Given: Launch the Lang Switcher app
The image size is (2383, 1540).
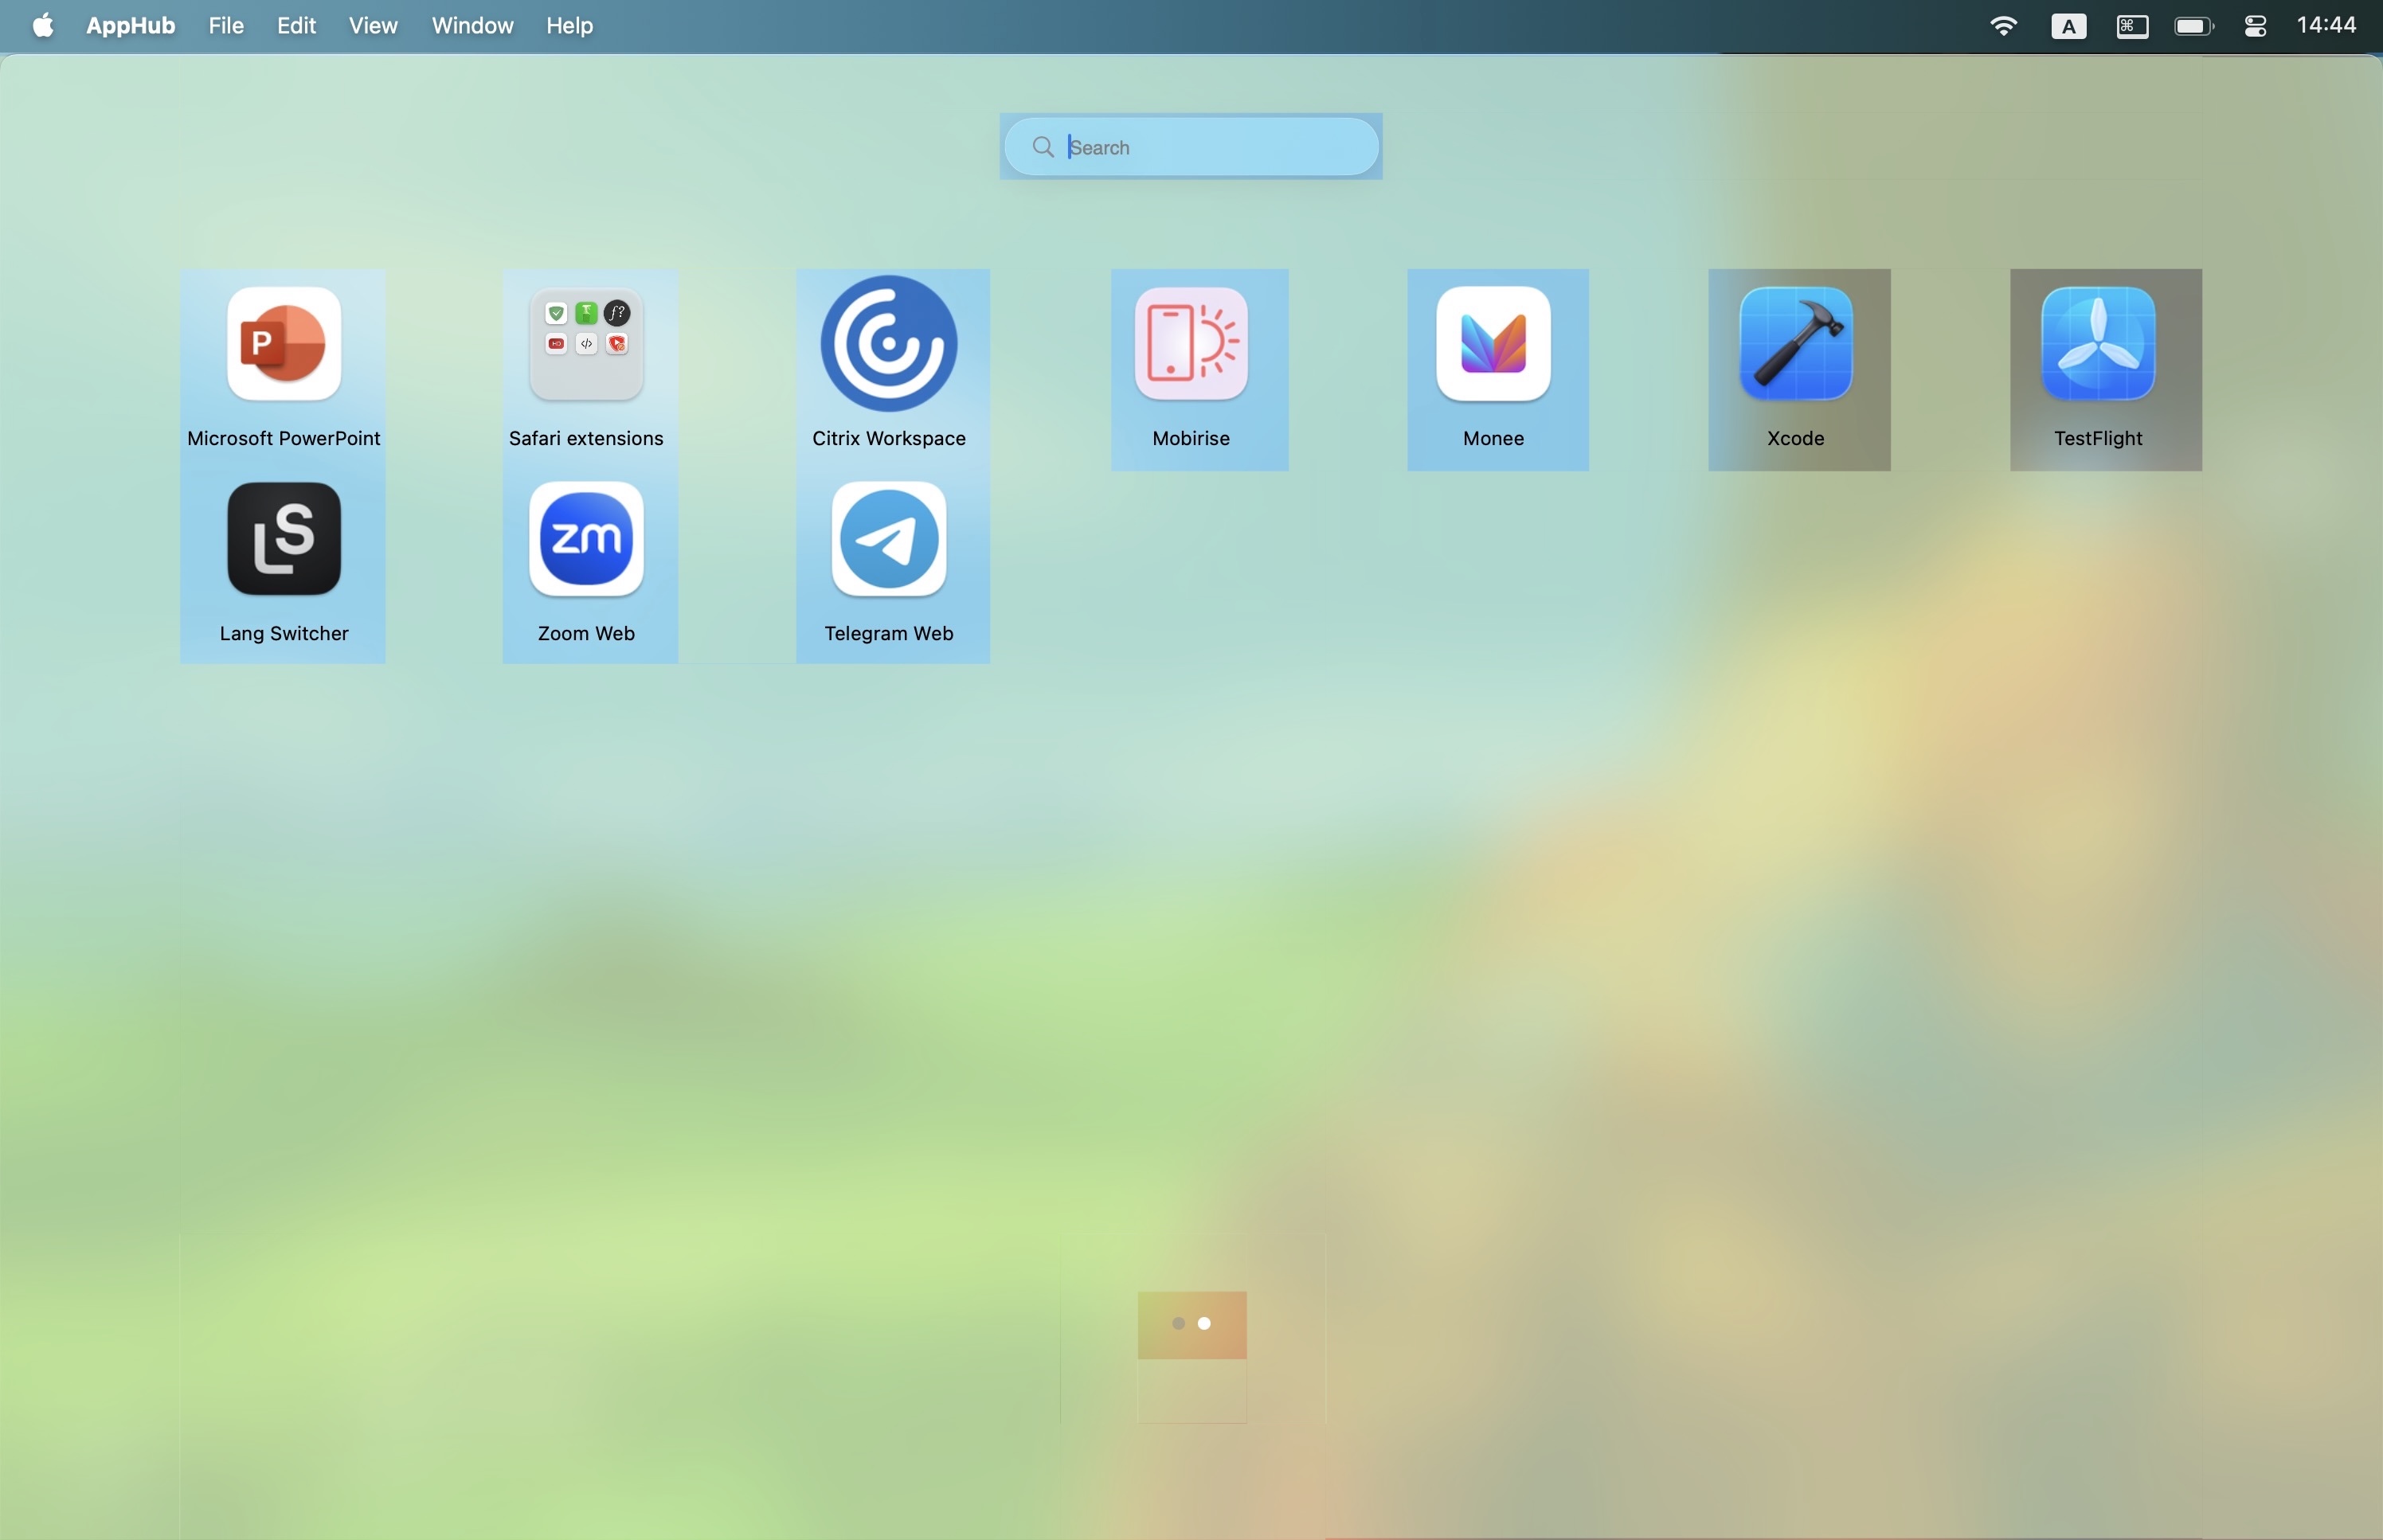Looking at the screenshot, I should click(x=284, y=540).
